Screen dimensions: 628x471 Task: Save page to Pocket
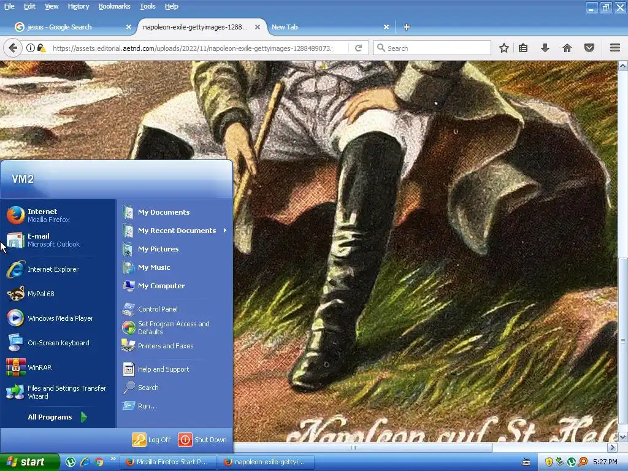click(589, 48)
